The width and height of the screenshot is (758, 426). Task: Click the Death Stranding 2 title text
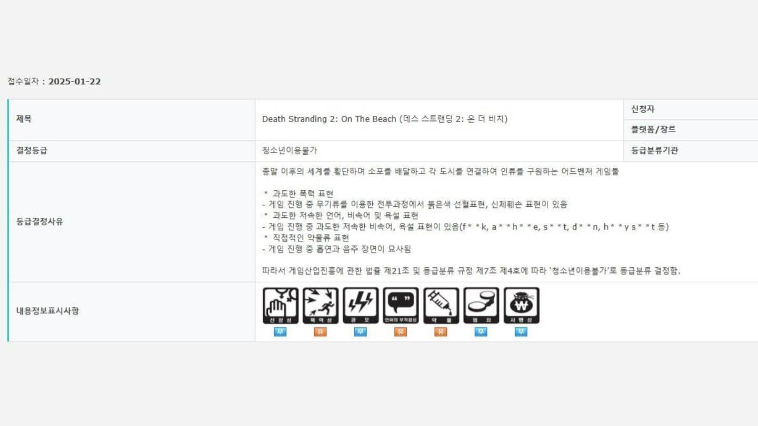tap(385, 119)
